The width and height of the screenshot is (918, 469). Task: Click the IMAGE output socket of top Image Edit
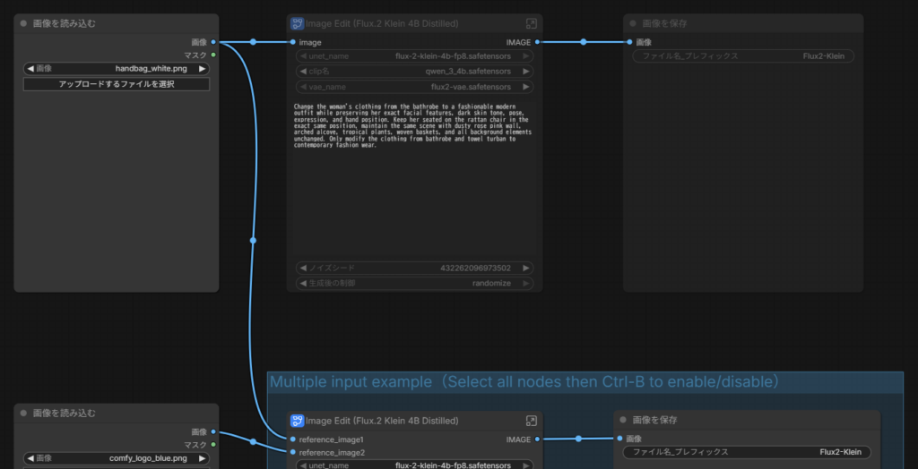click(537, 42)
